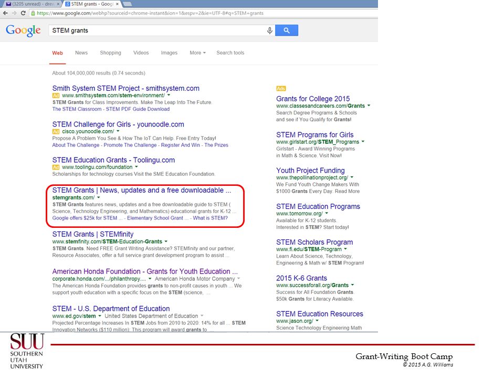Open STEM Challenge for Girls link

[x=118, y=124]
